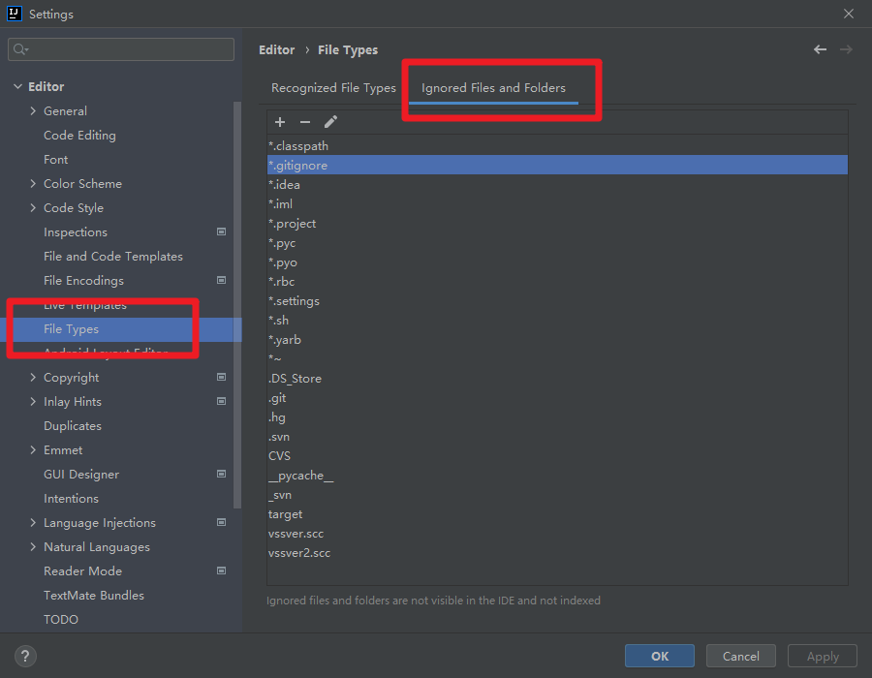The image size is (872, 678).
Task: Expand the Copyright node
Action: coord(33,378)
